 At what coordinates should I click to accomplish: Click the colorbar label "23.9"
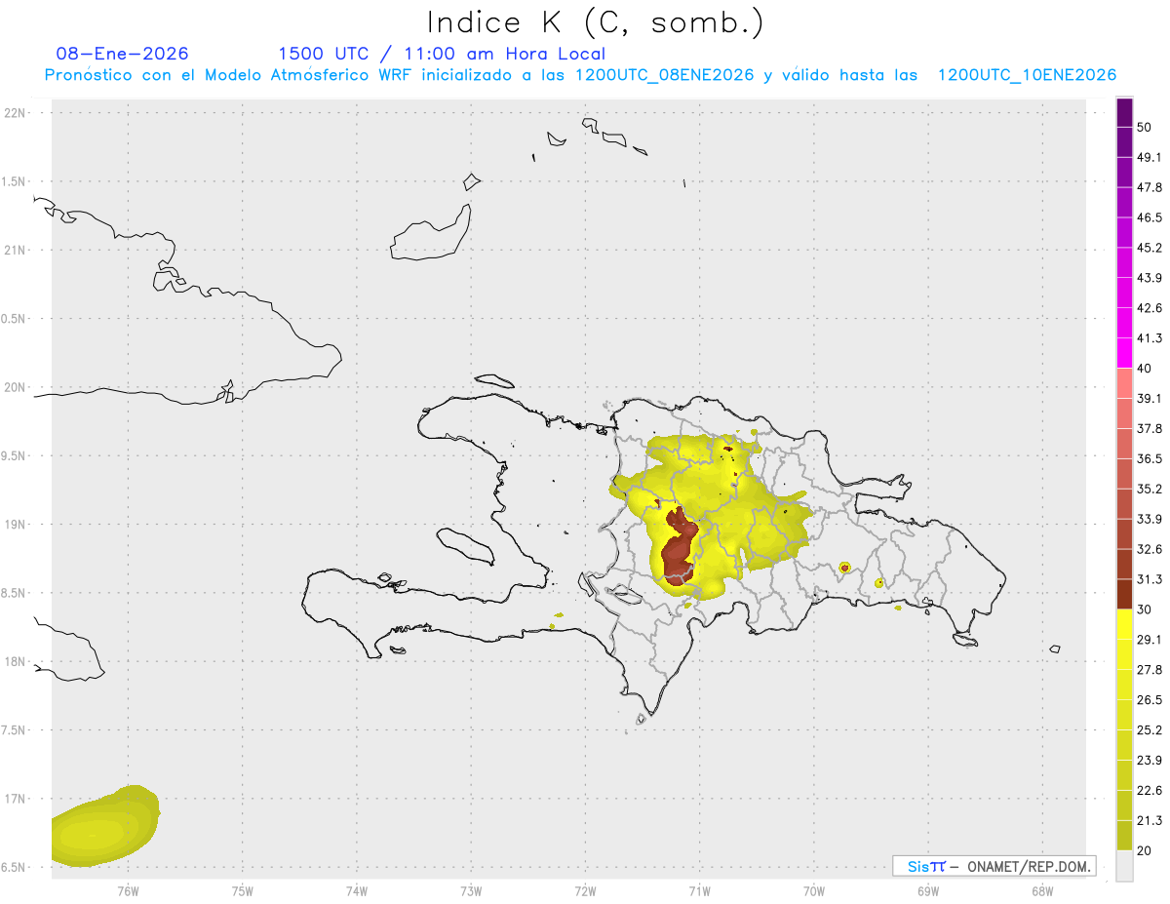click(x=1150, y=761)
